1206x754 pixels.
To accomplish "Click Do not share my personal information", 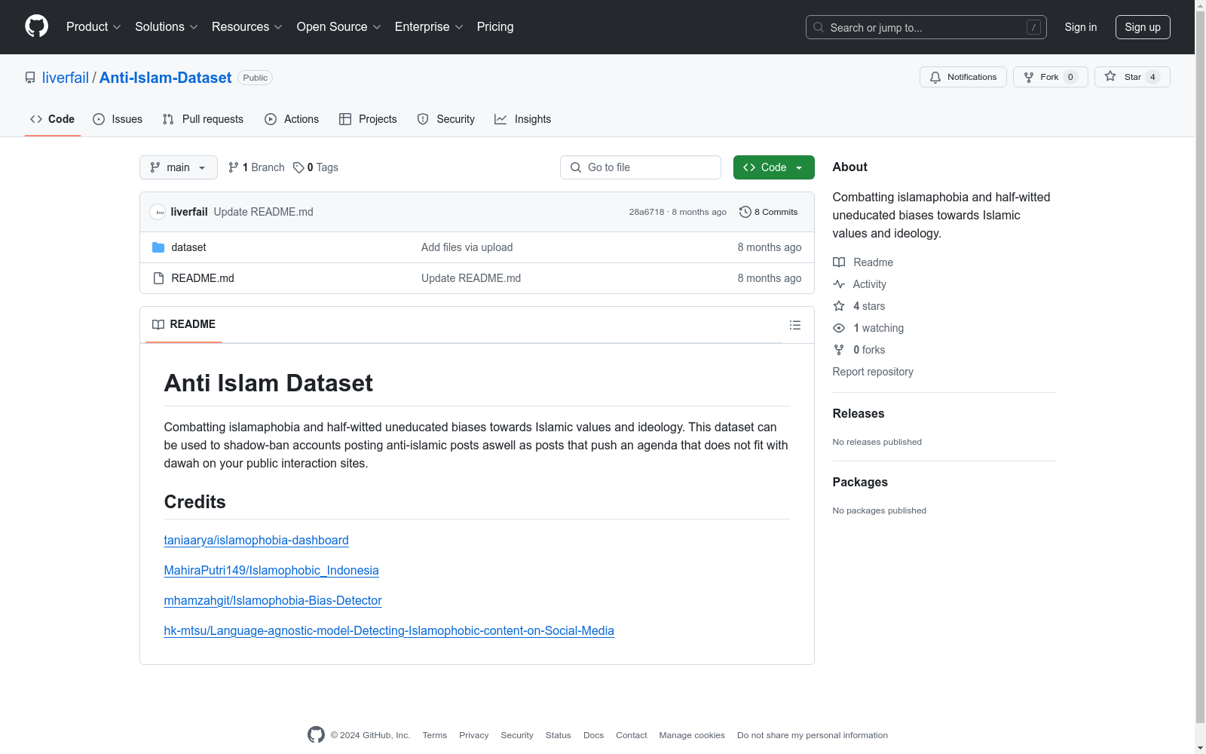I will click(x=813, y=735).
